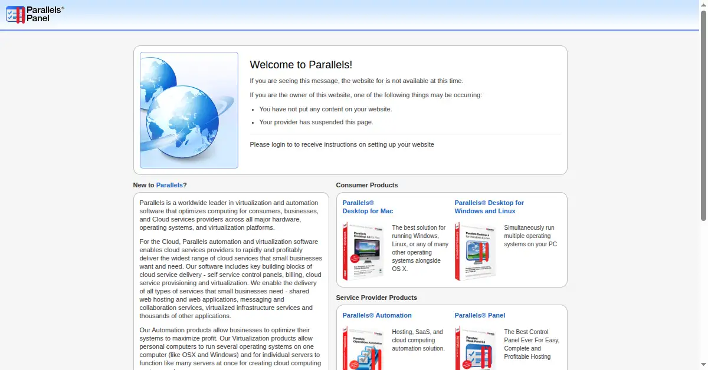
Task: Follow the Parallels Automation link
Action: [377, 315]
